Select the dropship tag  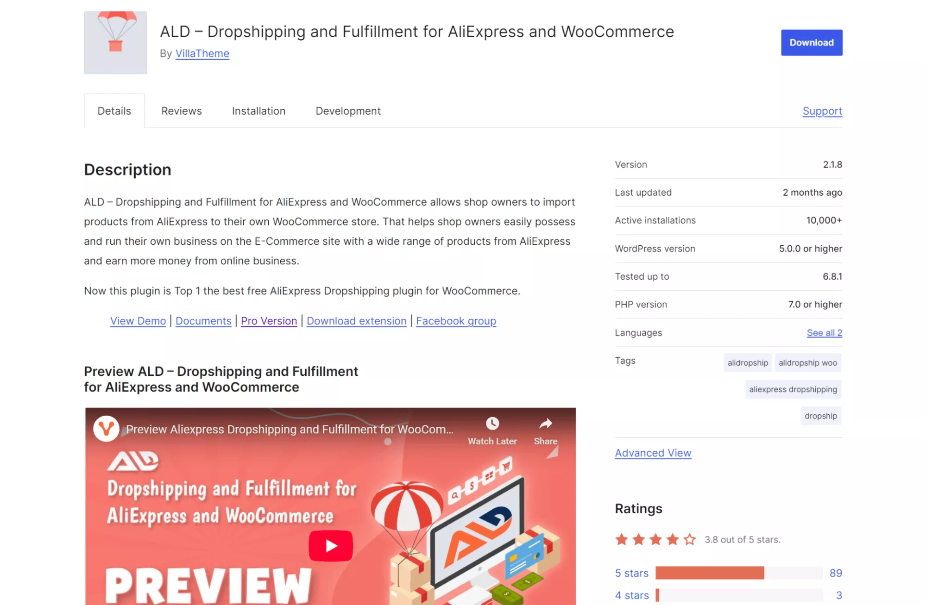(x=821, y=416)
